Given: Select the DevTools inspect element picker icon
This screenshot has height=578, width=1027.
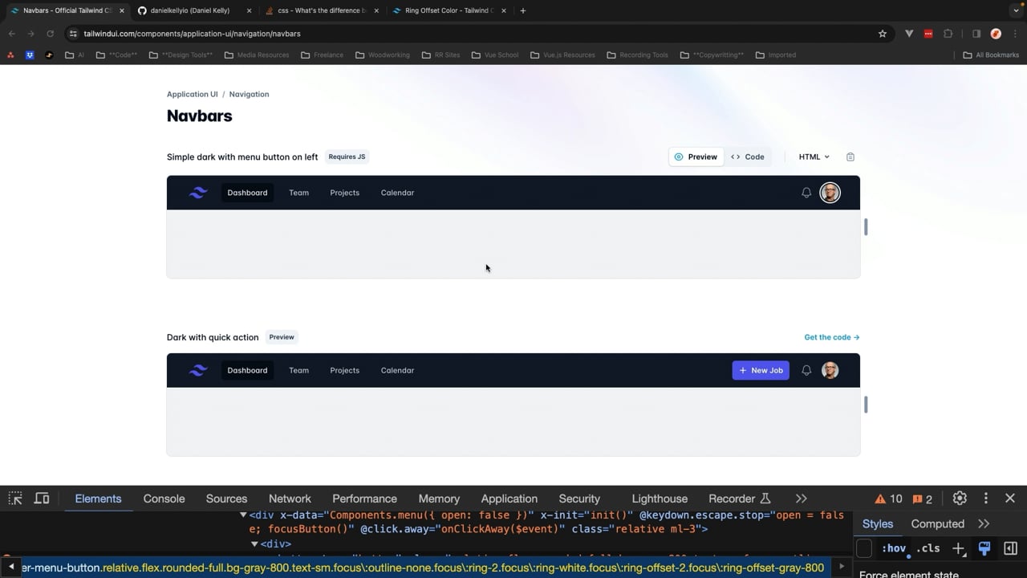Looking at the screenshot, I should 14,499.
